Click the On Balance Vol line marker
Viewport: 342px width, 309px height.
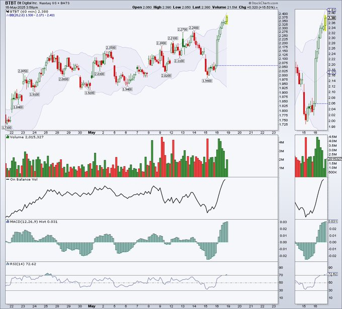pos(8,179)
